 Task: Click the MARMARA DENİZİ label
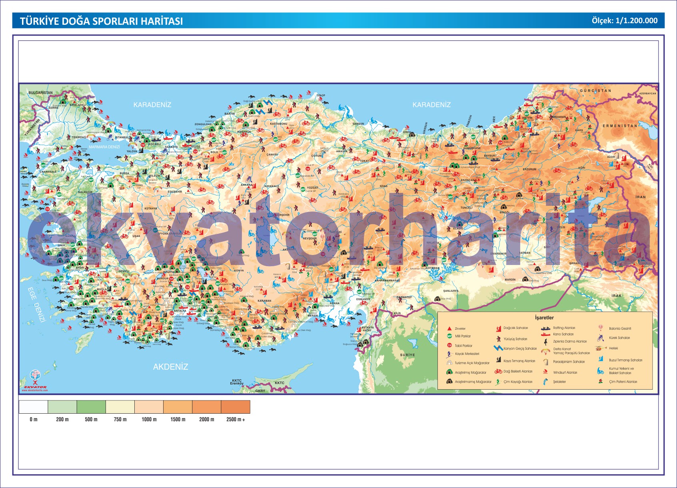coord(104,147)
